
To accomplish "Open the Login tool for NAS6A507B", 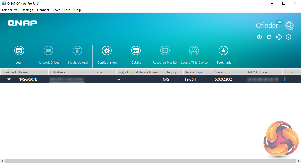I will (19, 50).
